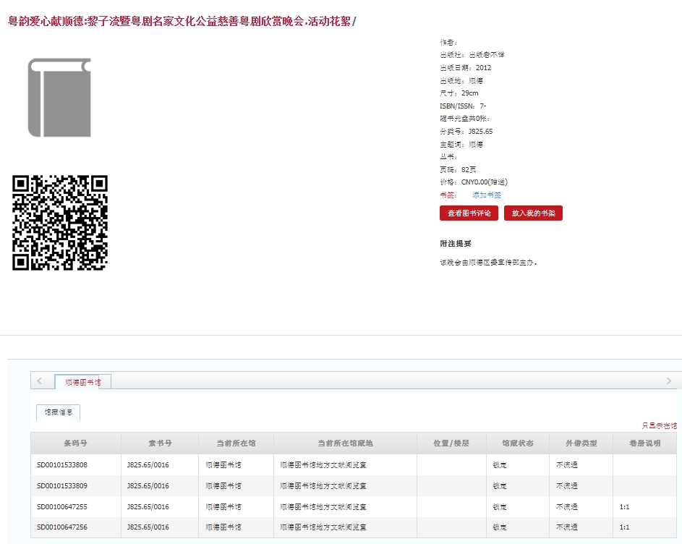Click the 页码 82页 line
Viewport: 682px width, 544px height.
(x=458, y=169)
